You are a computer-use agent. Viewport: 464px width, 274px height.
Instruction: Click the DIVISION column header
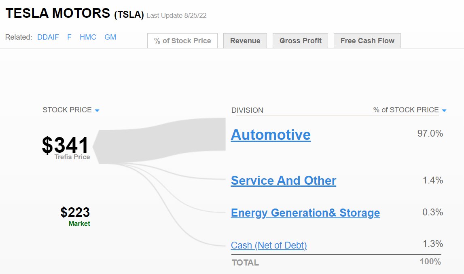247,110
